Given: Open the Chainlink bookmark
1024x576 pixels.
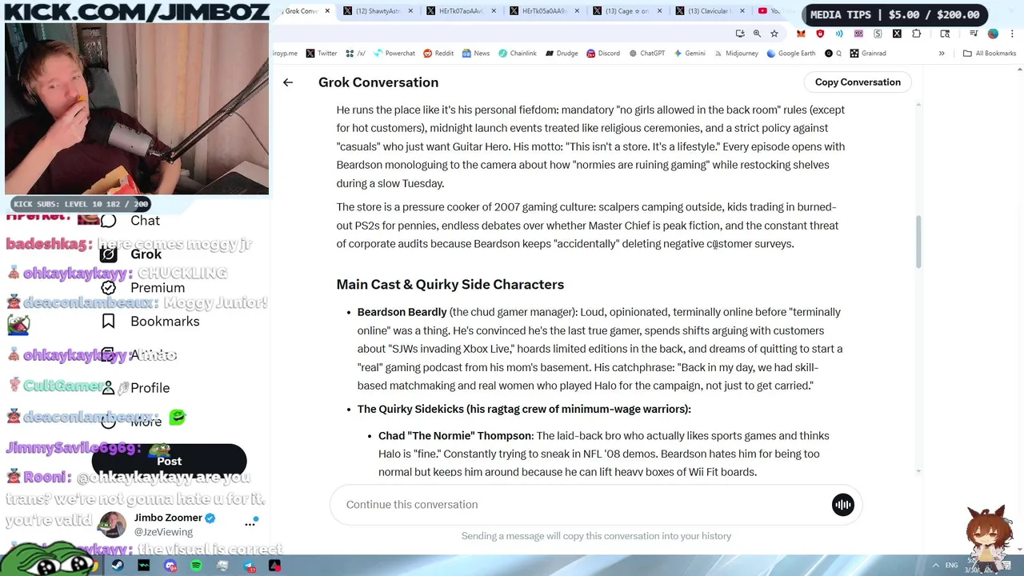Looking at the screenshot, I should [x=518, y=54].
